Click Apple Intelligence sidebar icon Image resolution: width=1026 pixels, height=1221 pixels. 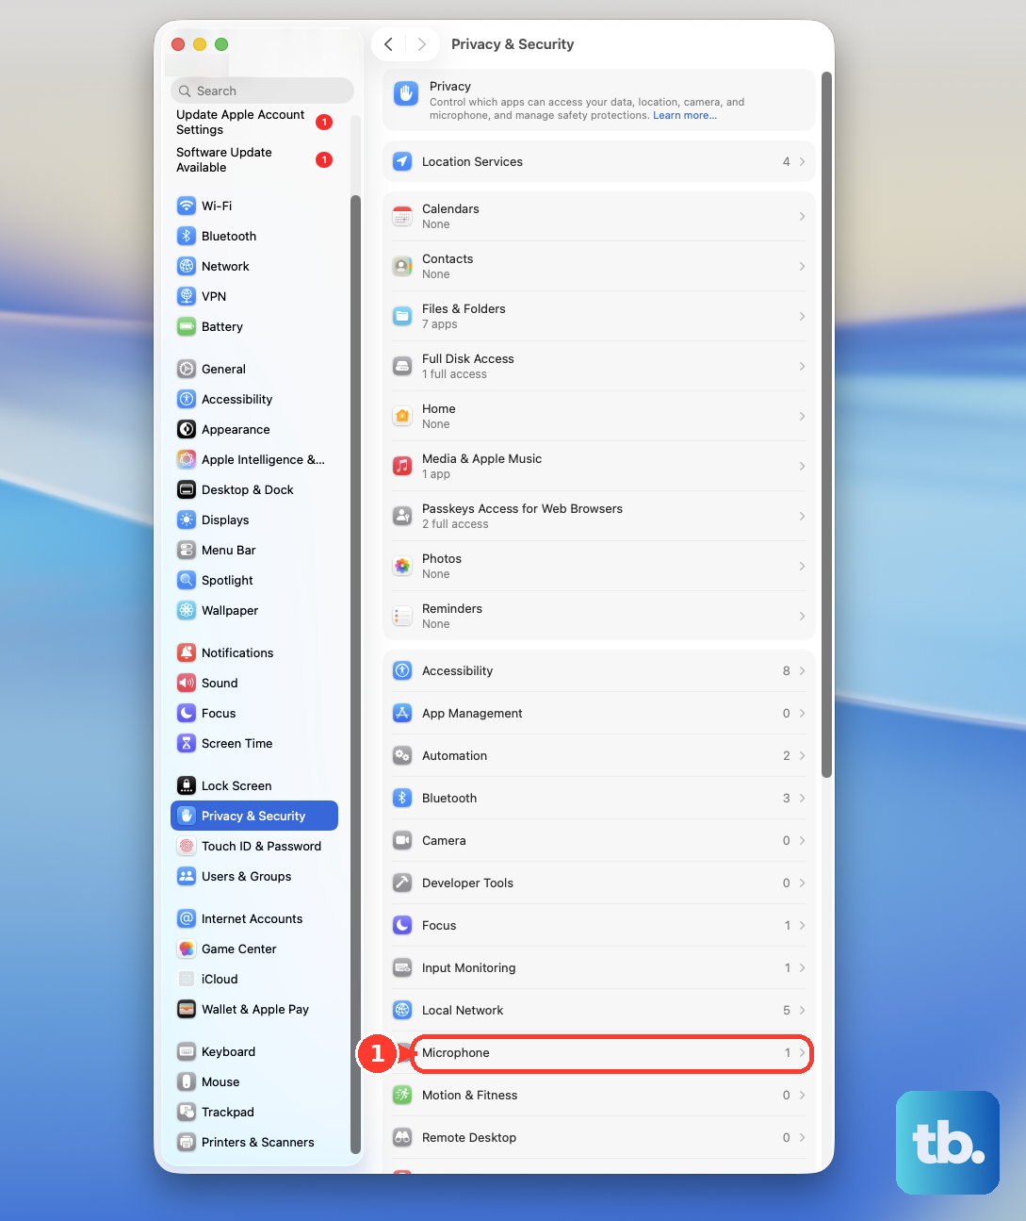pyautogui.click(x=187, y=459)
